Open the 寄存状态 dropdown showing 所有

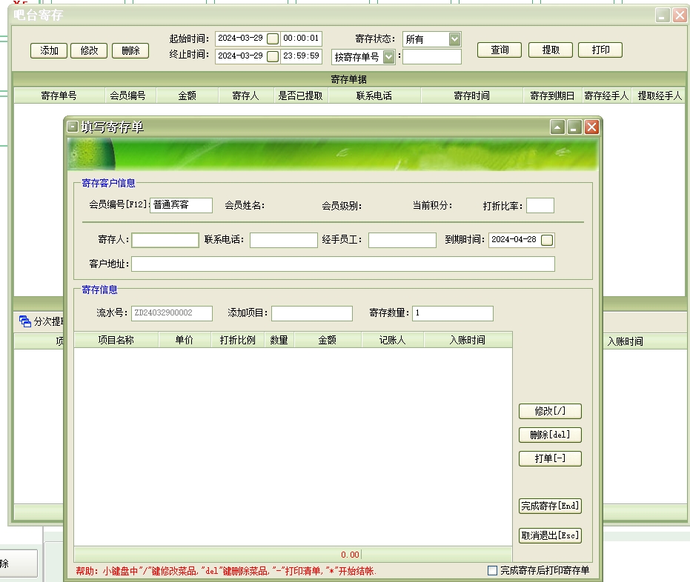pos(454,39)
